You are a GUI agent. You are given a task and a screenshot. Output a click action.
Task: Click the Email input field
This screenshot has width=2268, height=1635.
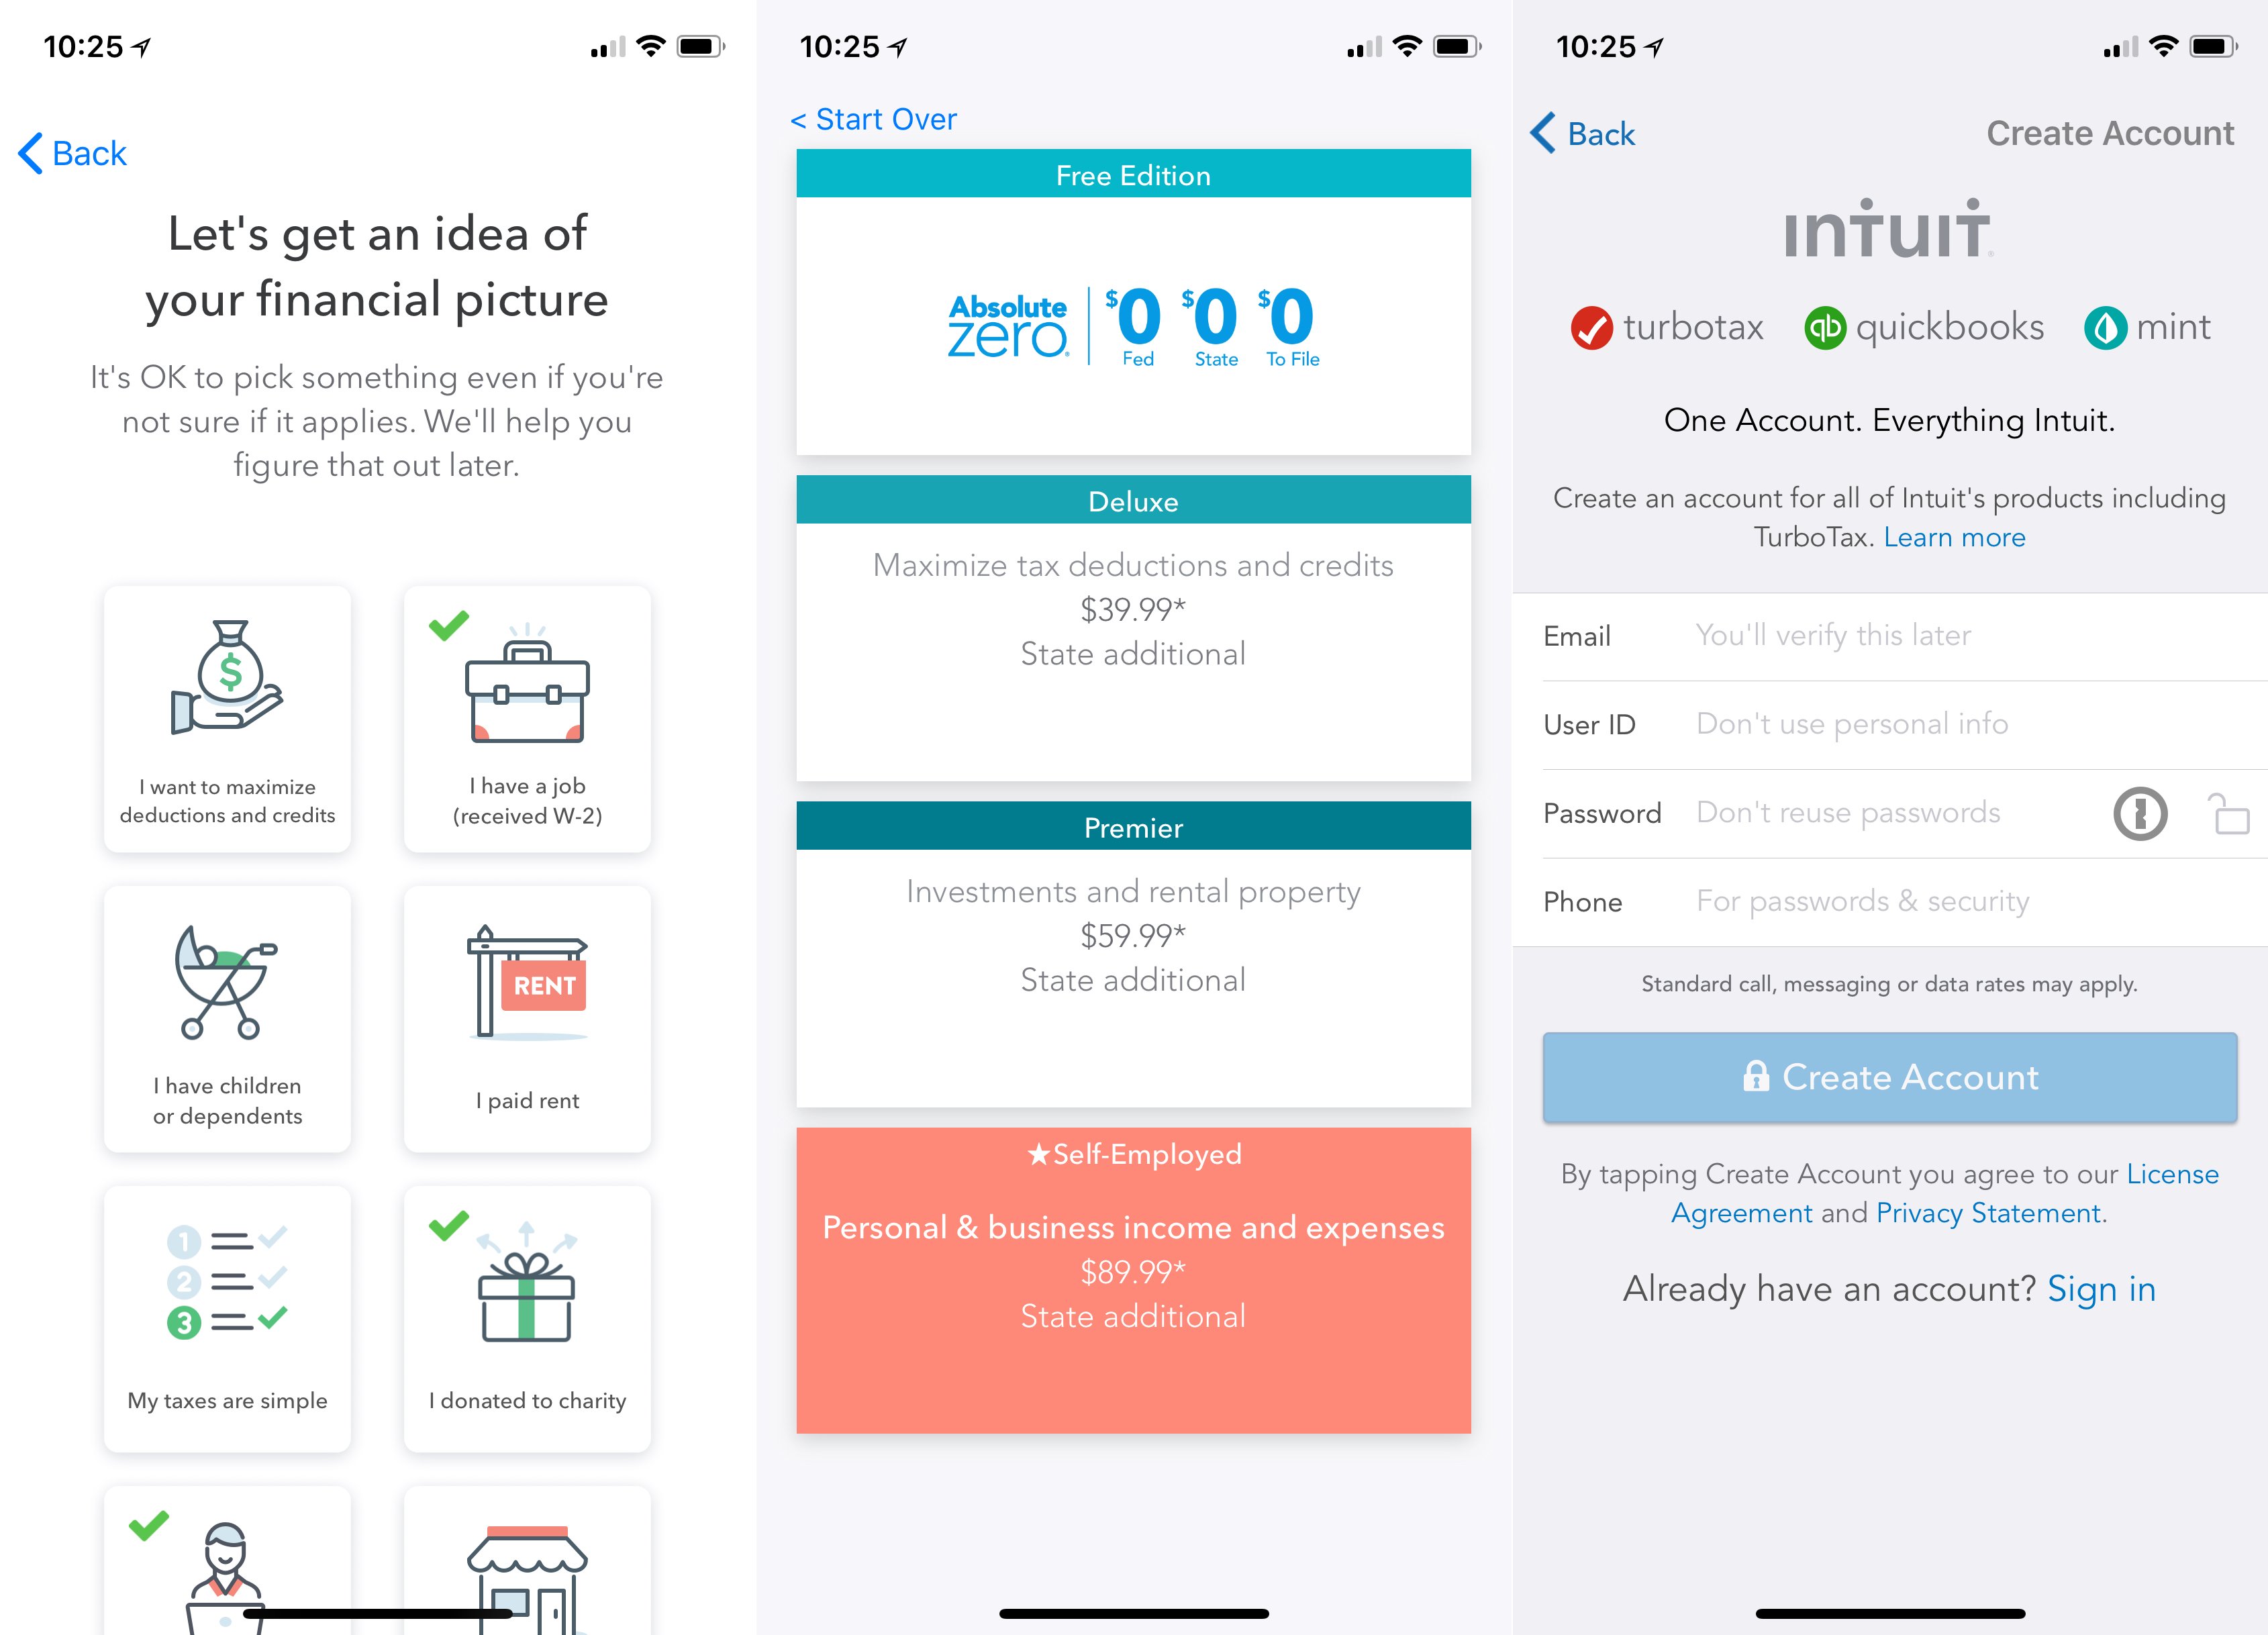pos(1937,636)
